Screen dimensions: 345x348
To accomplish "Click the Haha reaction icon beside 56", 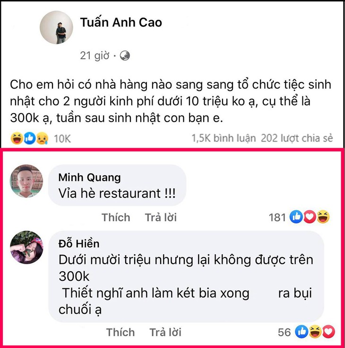I will pyautogui.click(x=315, y=331).
